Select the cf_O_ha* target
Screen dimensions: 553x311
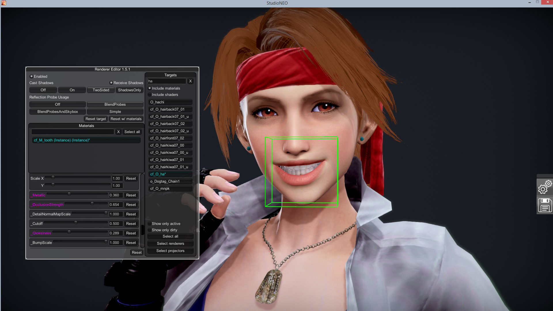[171, 174]
